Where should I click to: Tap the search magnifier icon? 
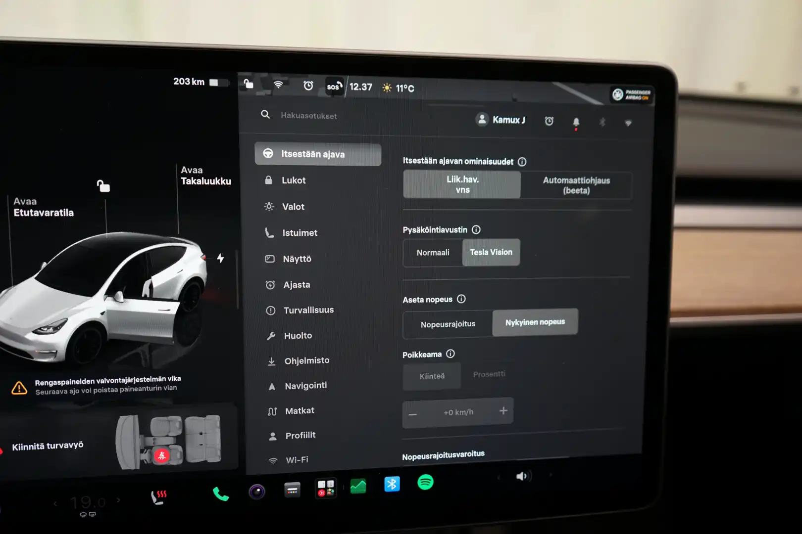[265, 114]
